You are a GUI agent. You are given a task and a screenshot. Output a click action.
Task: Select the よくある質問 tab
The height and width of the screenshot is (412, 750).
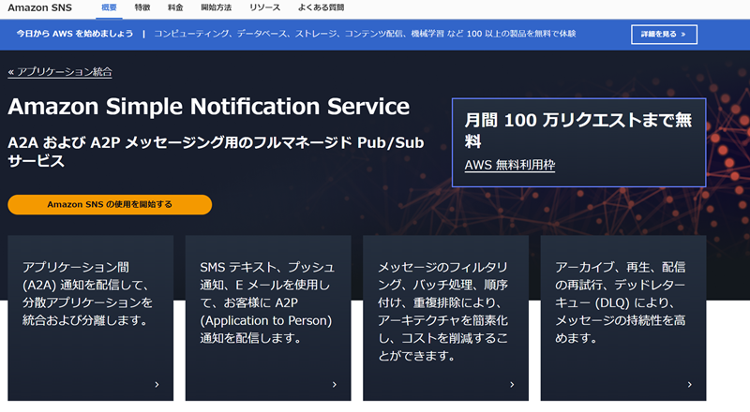pos(321,7)
